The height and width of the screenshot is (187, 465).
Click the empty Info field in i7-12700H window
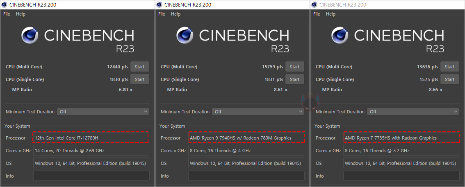click(x=91, y=176)
